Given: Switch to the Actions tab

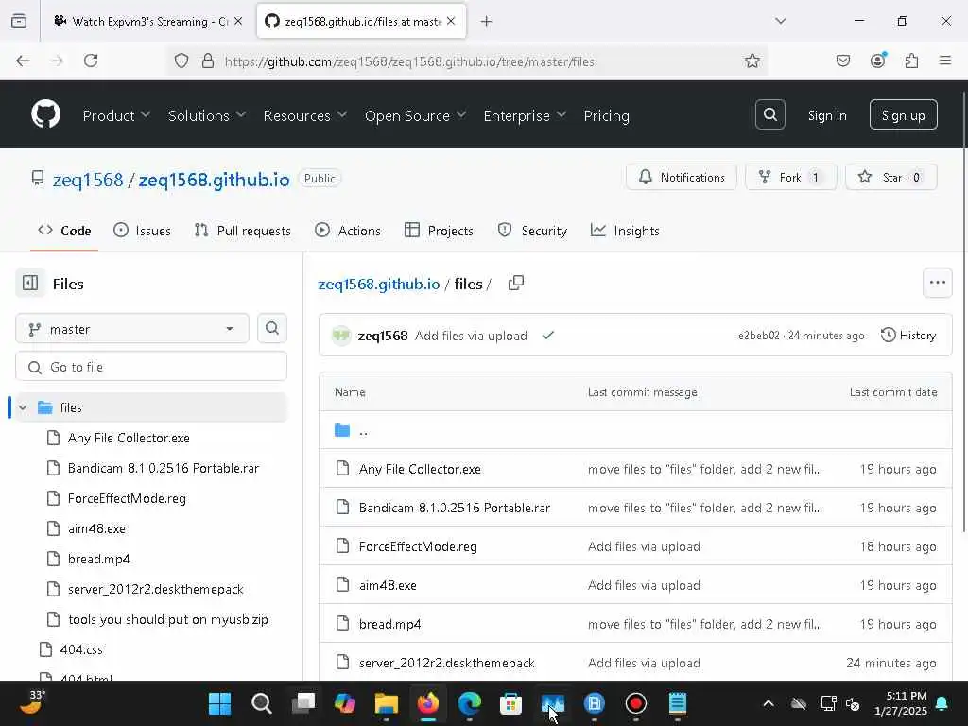Looking at the screenshot, I should pyautogui.click(x=348, y=231).
